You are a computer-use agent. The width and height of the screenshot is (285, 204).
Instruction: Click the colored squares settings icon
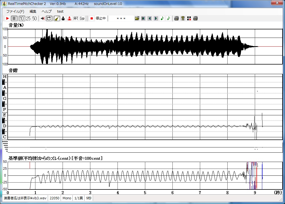[x=189, y=18]
